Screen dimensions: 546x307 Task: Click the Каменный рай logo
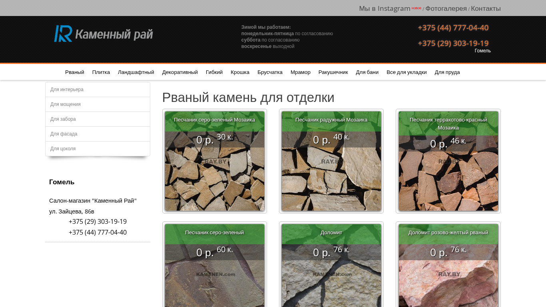pyautogui.click(x=104, y=34)
